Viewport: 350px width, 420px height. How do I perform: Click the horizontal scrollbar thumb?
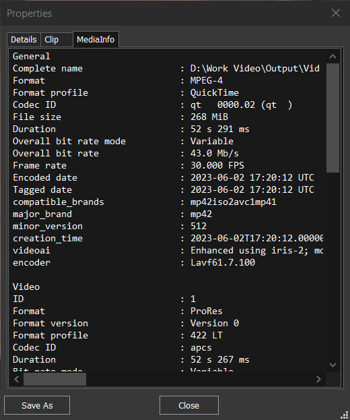point(55,379)
